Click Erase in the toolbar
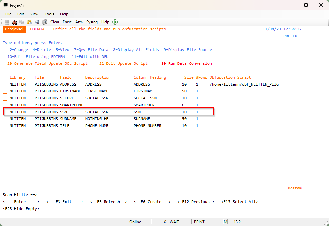 [67, 22]
